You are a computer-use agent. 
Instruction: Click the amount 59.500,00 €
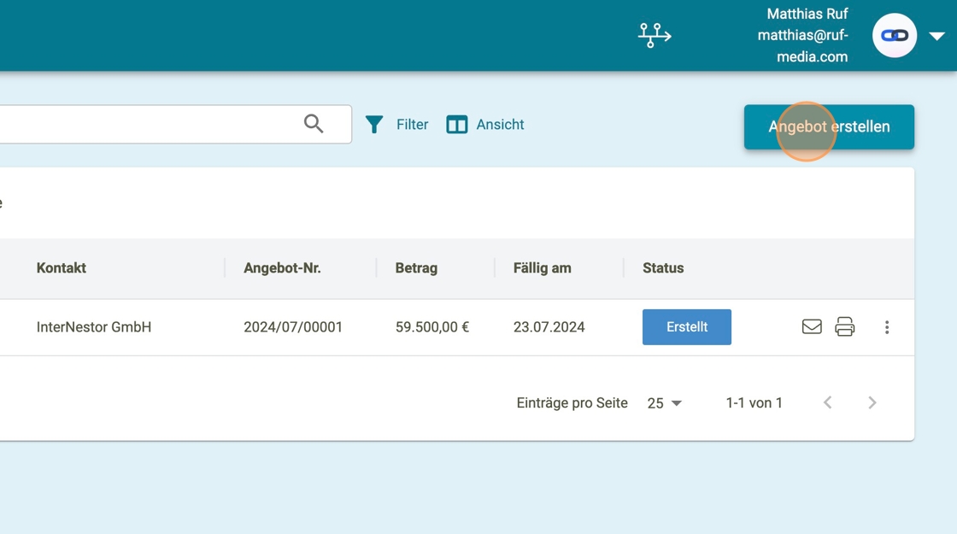point(432,327)
